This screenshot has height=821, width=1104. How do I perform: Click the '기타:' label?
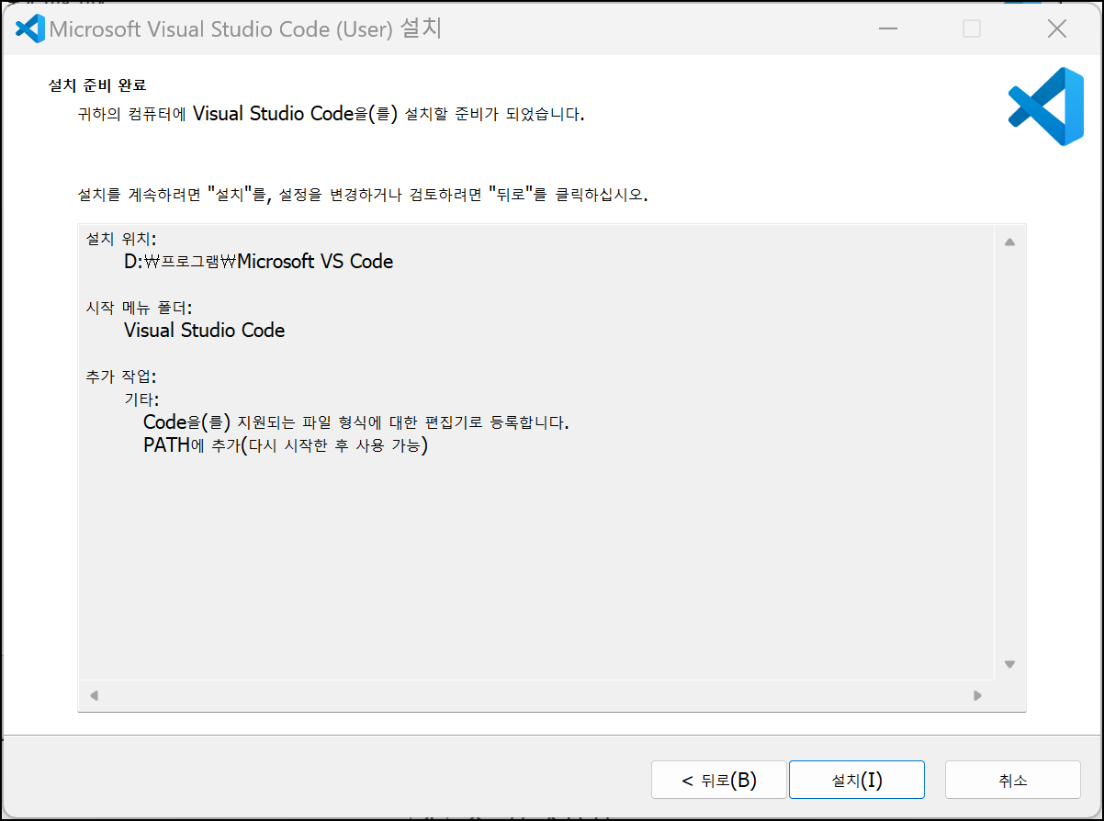(141, 399)
